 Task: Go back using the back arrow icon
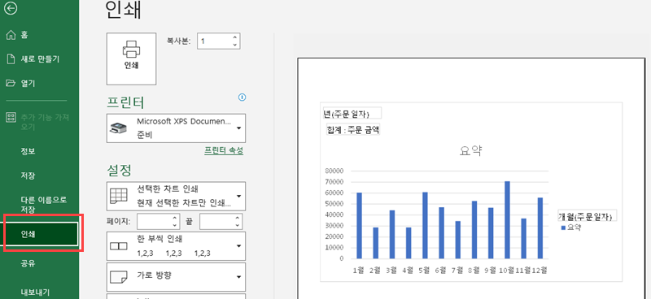(x=11, y=9)
